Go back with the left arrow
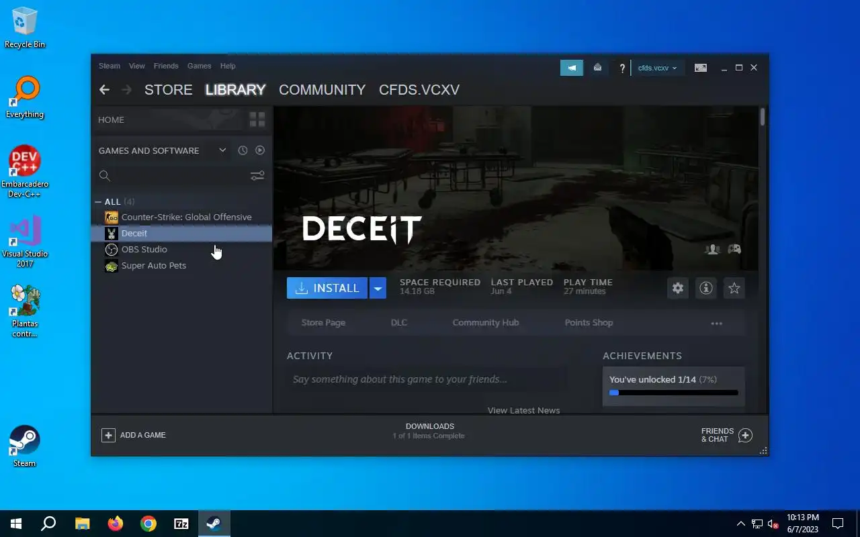 click(104, 89)
